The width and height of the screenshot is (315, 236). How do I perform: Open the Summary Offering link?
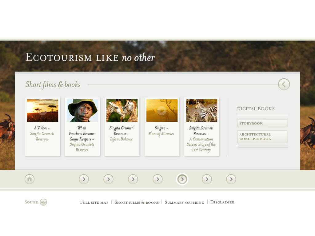[185, 202]
